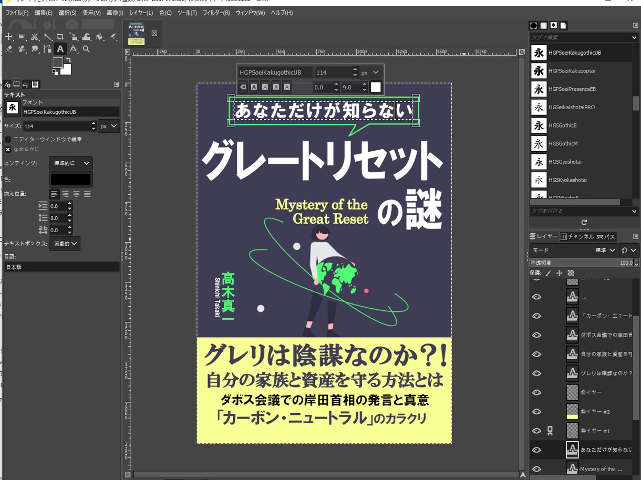Screen dimensions: 641x480
Task: Swap foreground and background colors
Action: (69, 60)
